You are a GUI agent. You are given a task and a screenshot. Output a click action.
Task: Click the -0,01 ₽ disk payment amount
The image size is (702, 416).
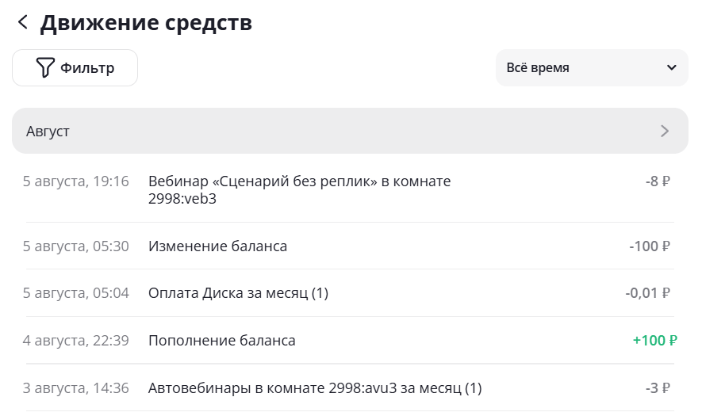pos(647,293)
